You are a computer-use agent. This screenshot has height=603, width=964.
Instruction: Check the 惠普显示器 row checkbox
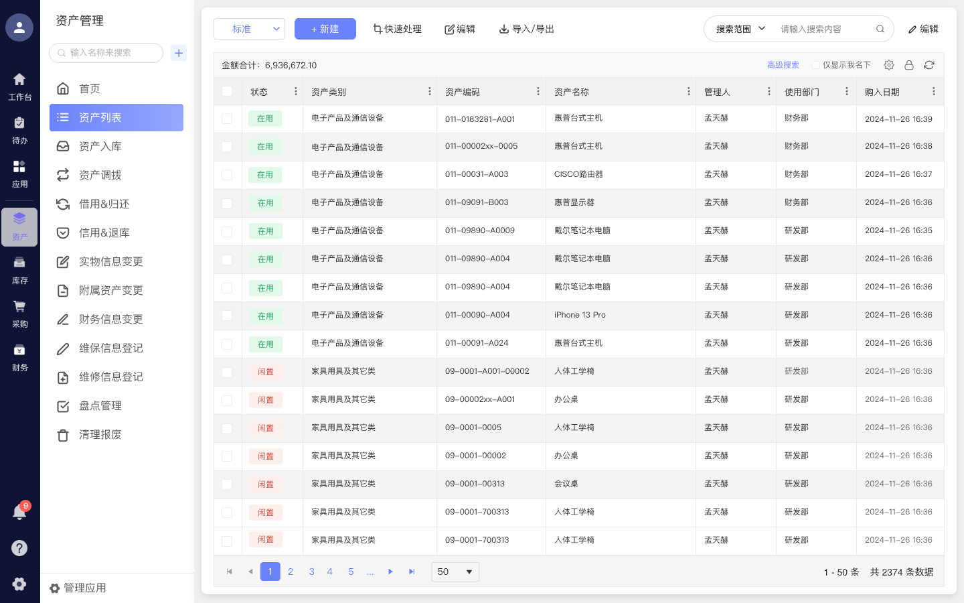[227, 203]
